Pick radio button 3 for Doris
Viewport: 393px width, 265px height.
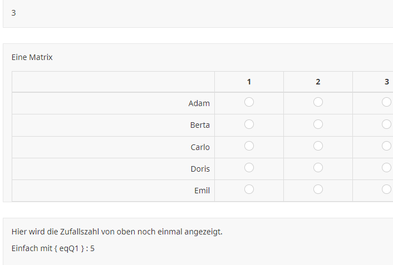[x=386, y=168]
